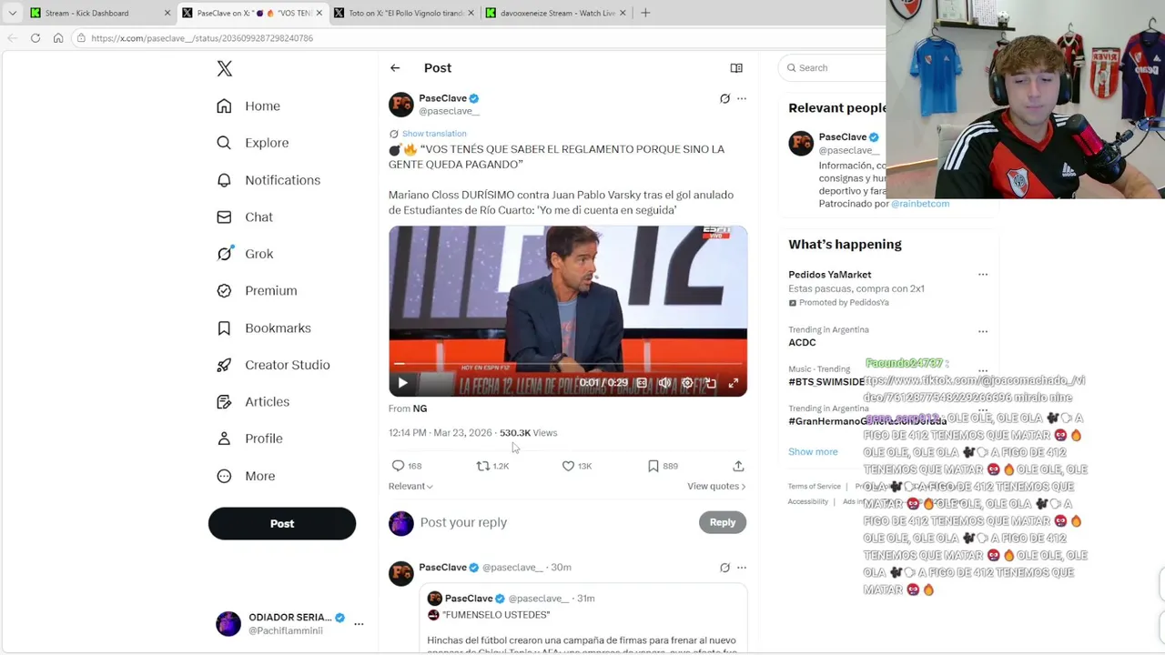Toggle video captions CC icon
The image size is (1165, 655).
coord(642,383)
